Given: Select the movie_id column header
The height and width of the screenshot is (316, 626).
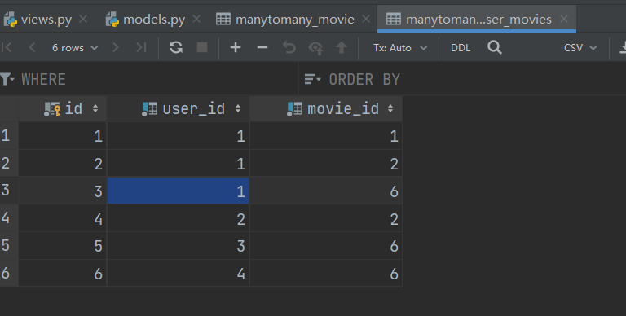Looking at the screenshot, I should (x=326, y=108).
